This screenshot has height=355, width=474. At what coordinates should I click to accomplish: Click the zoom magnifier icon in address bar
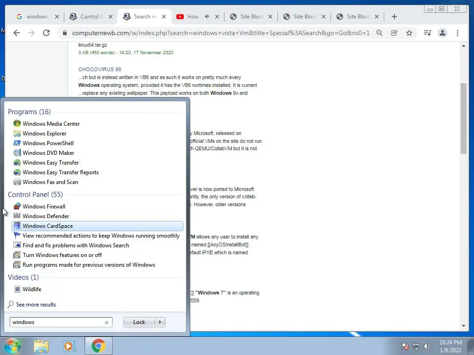pyautogui.click(x=380, y=33)
